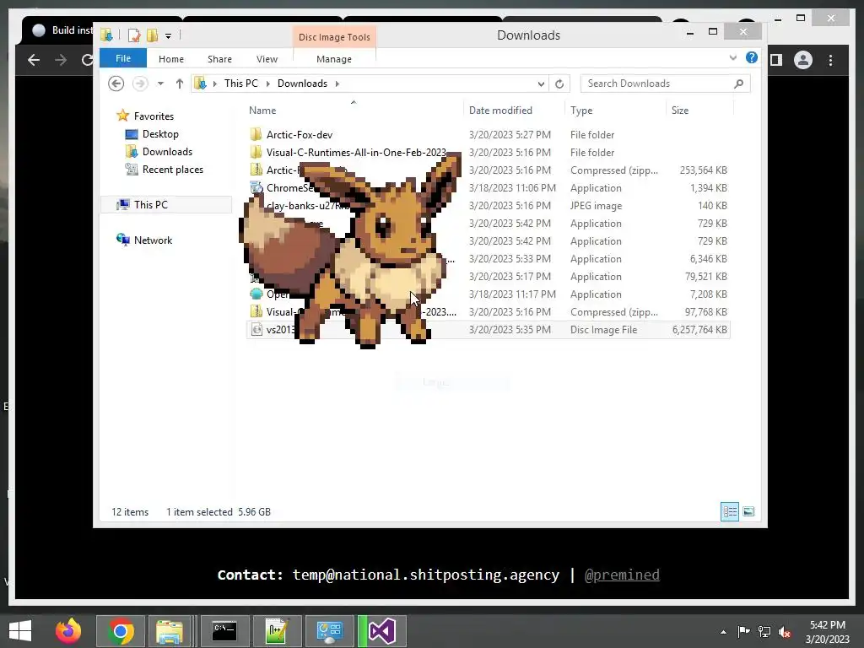Click Chrome's side panel icon

coord(776,60)
